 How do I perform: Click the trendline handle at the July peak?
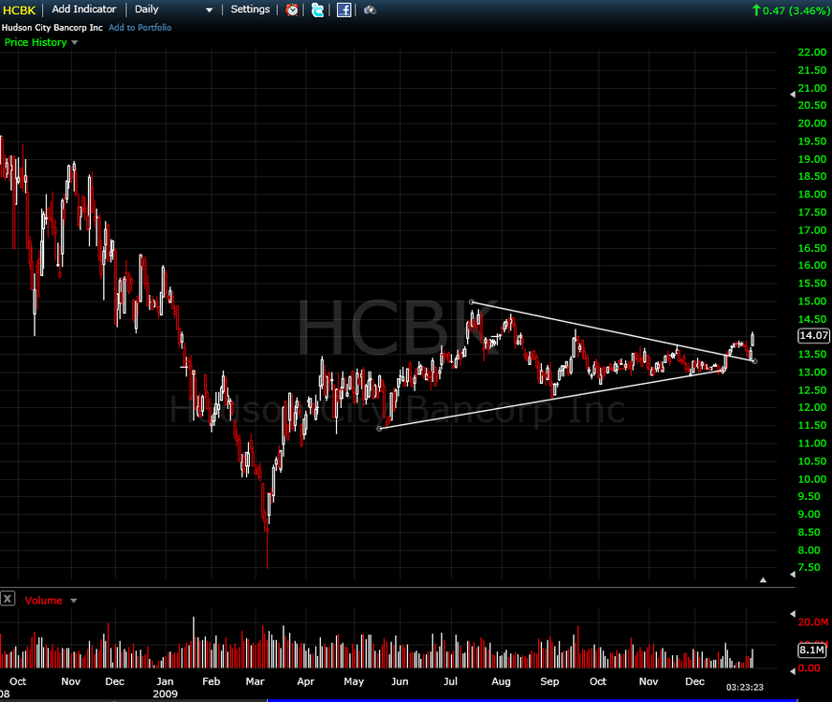(471, 302)
